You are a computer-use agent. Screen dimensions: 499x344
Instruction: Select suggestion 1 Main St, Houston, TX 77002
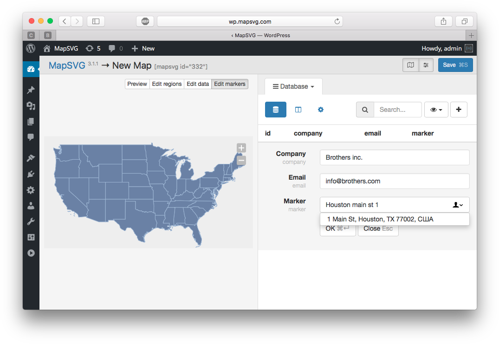[x=395, y=219]
